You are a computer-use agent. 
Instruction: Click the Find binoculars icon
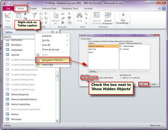(x=79, y=15)
